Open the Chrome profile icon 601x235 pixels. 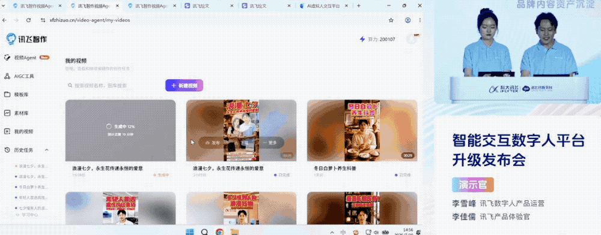[x=408, y=20]
